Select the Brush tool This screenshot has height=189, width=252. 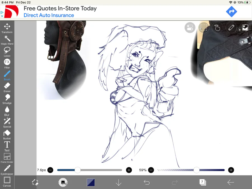(7, 76)
